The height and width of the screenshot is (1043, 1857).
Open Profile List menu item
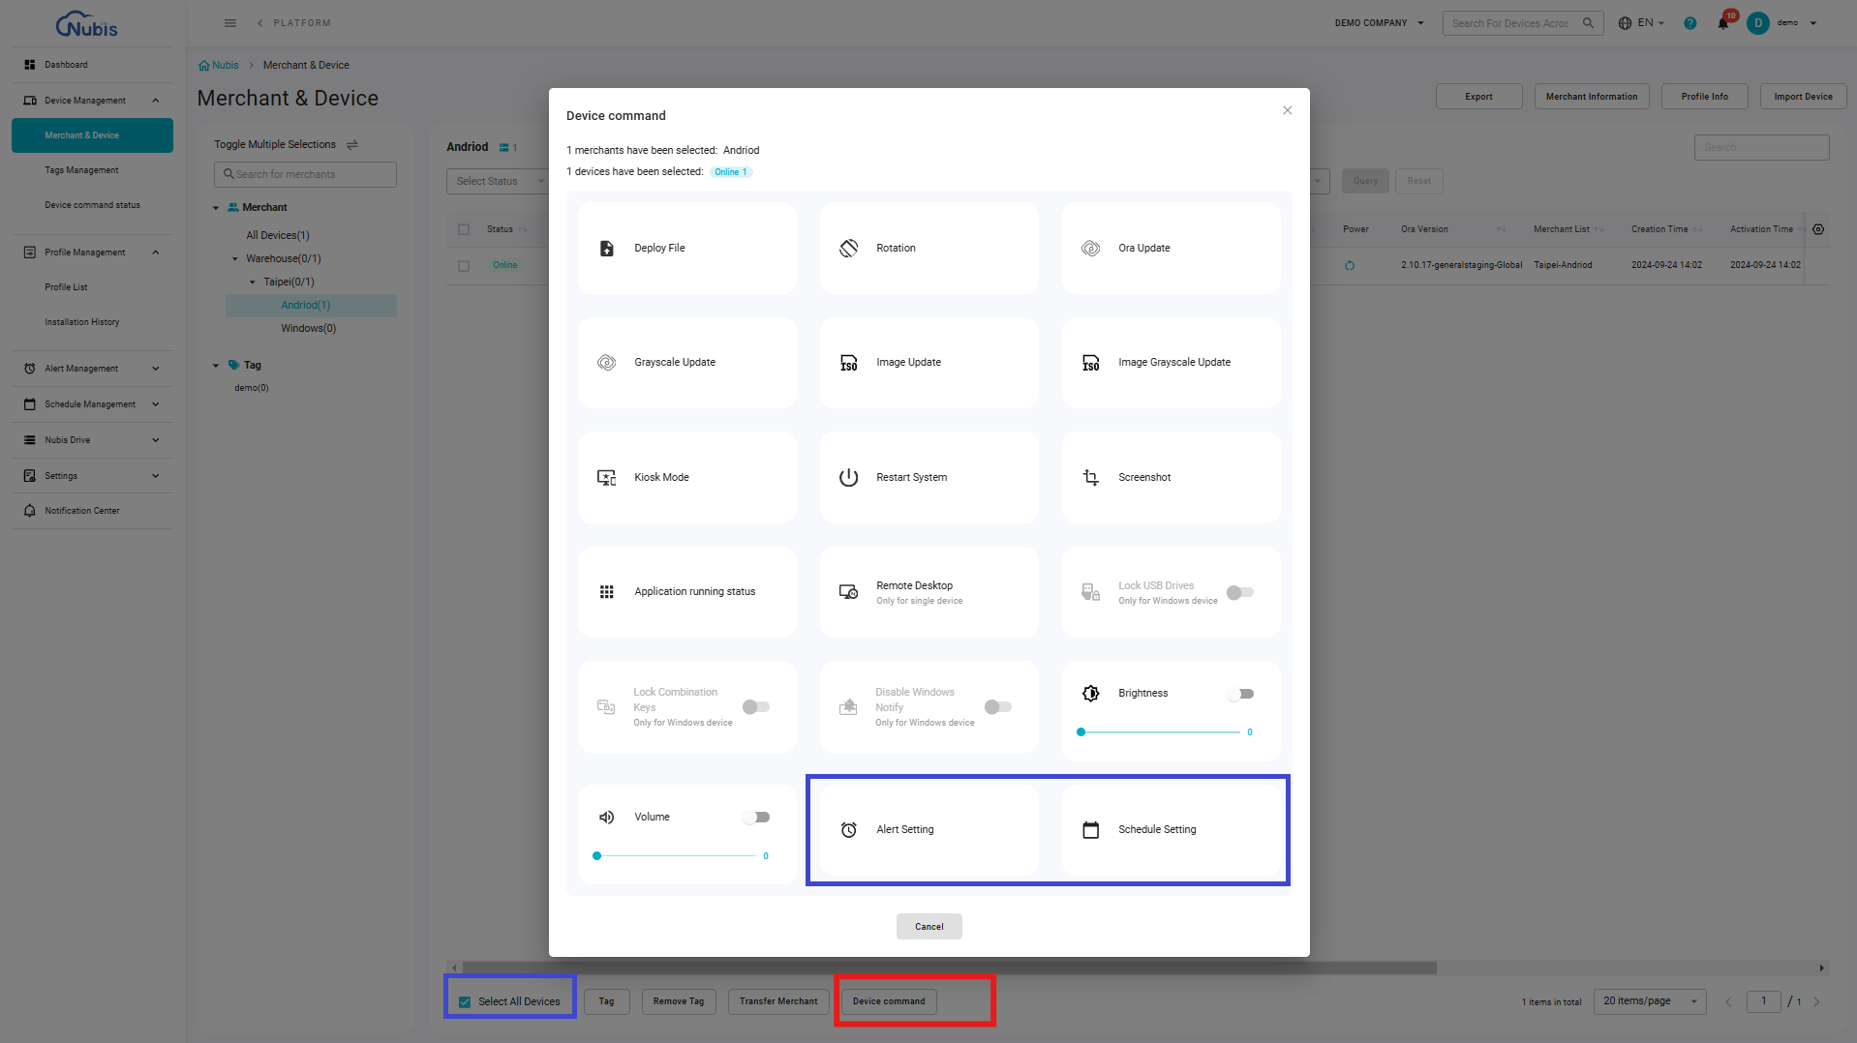pyautogui.click(x=66, y=287)
